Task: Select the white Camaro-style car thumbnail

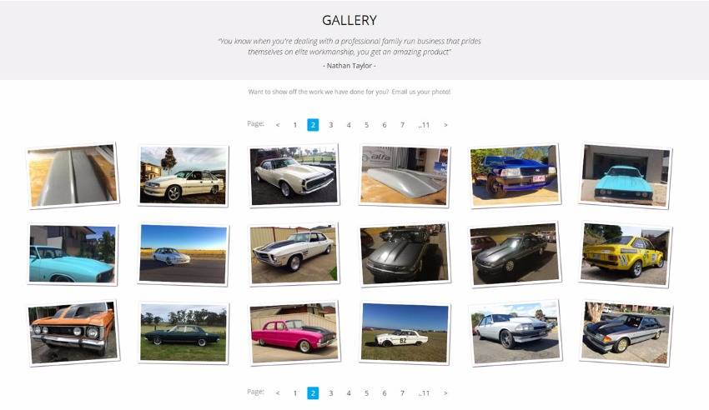Action: [x=294, y=176]
